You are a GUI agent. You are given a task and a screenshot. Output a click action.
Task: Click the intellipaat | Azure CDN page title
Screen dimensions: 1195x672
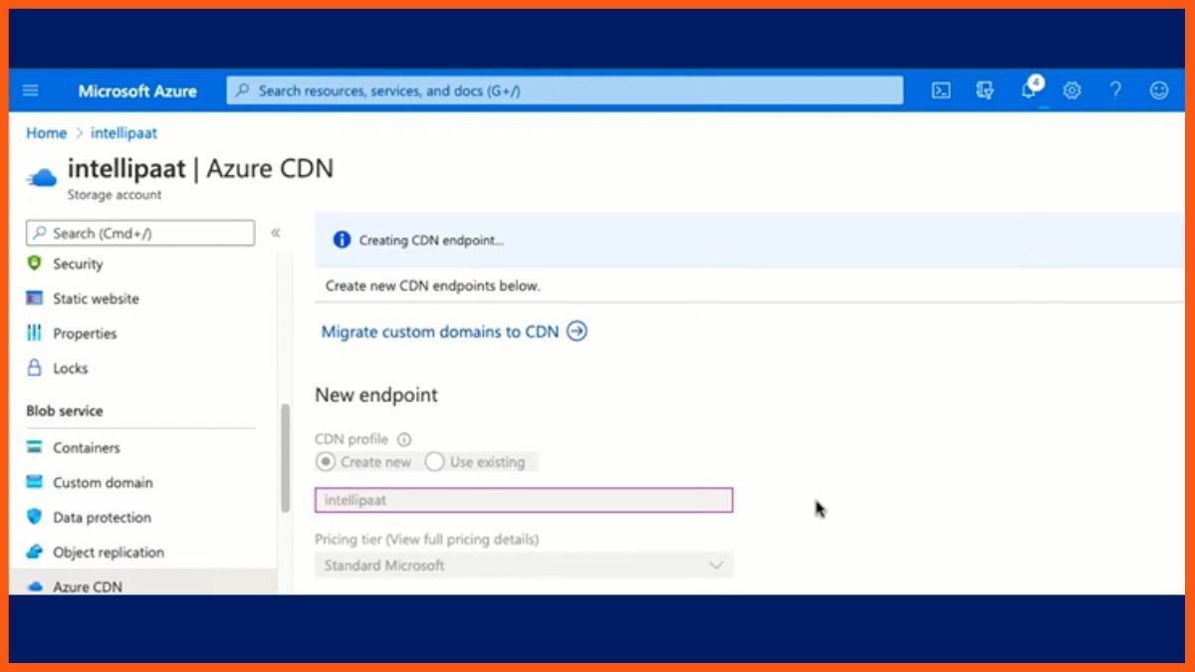tap(200, 168)
